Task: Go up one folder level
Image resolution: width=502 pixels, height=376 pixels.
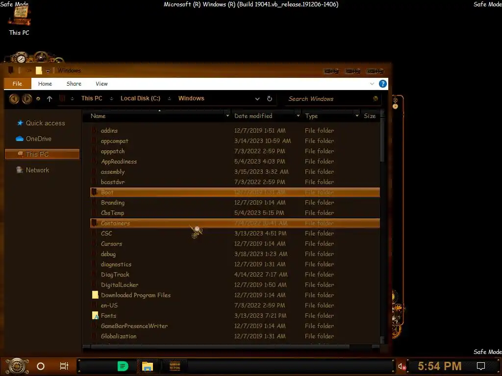Action: point(50,99)
